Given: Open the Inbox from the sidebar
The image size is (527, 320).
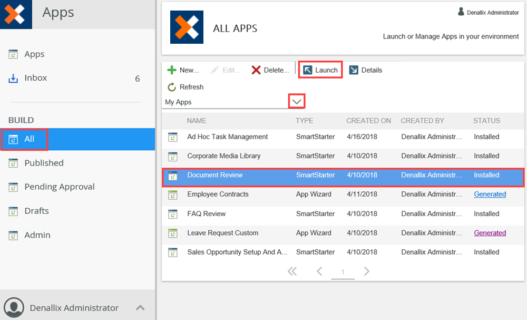Looking at the screenshot, I should (x=35, y=78).
